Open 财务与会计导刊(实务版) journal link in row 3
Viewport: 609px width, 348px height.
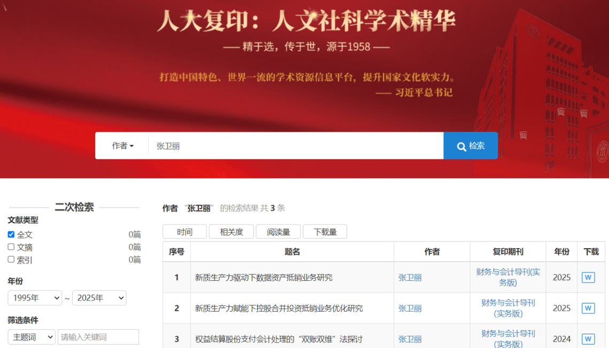(x=508, y=338)
